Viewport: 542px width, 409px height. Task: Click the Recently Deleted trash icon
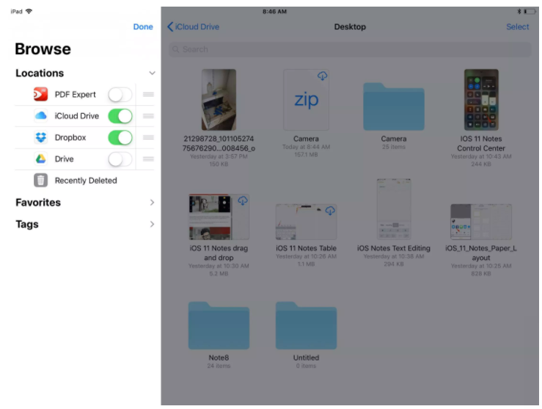point(41,180)
